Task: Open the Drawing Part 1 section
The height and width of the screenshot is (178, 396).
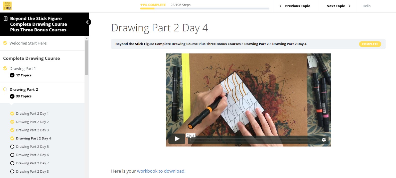Action: click(23, 68)
